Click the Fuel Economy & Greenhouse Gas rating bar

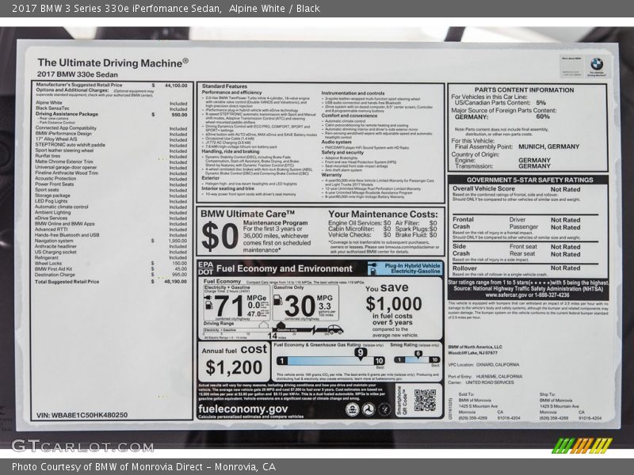tap(331, 360)
